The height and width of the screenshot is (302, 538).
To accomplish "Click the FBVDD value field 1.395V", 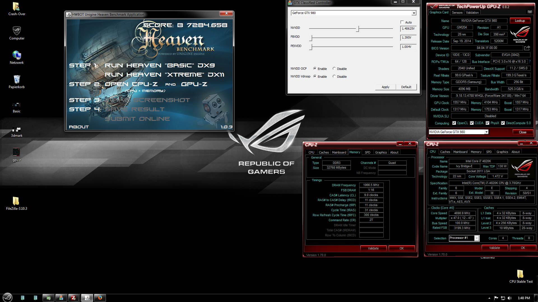I will pos(408,38).
